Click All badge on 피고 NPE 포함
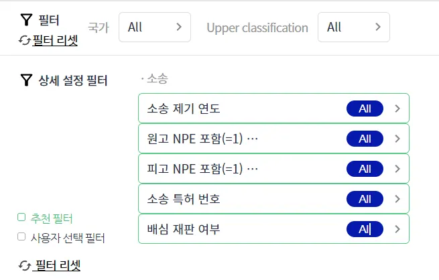 point(365,169)
